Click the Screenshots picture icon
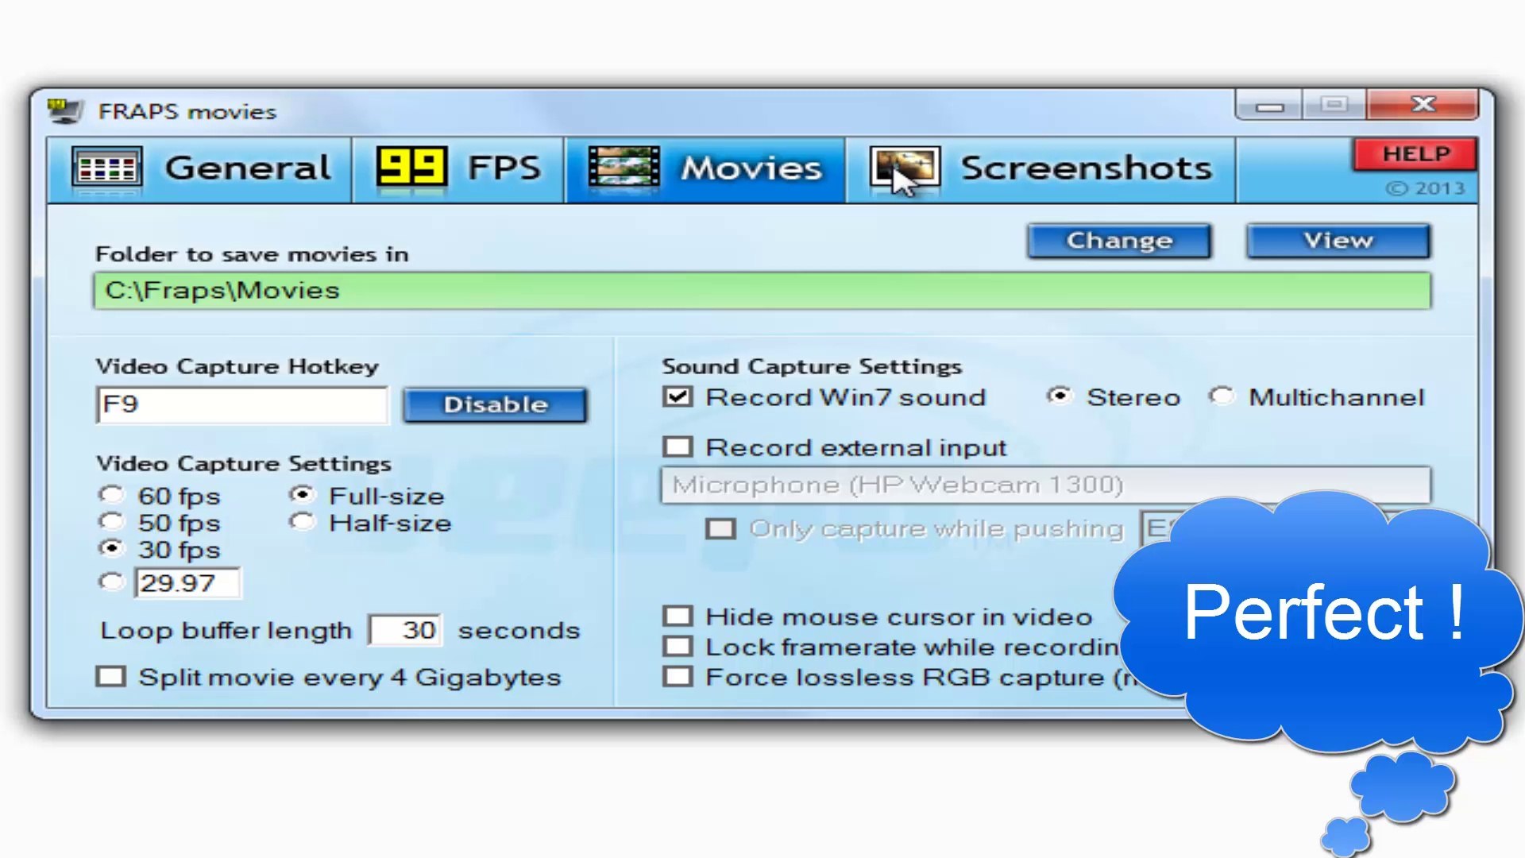1525x858 pixels. pos(905,168)
